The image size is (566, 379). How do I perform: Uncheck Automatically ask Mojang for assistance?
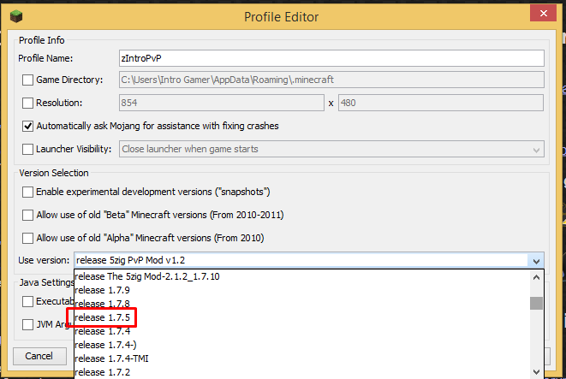27,126
